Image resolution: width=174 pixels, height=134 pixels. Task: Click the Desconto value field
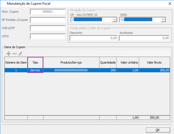(93, 38)
